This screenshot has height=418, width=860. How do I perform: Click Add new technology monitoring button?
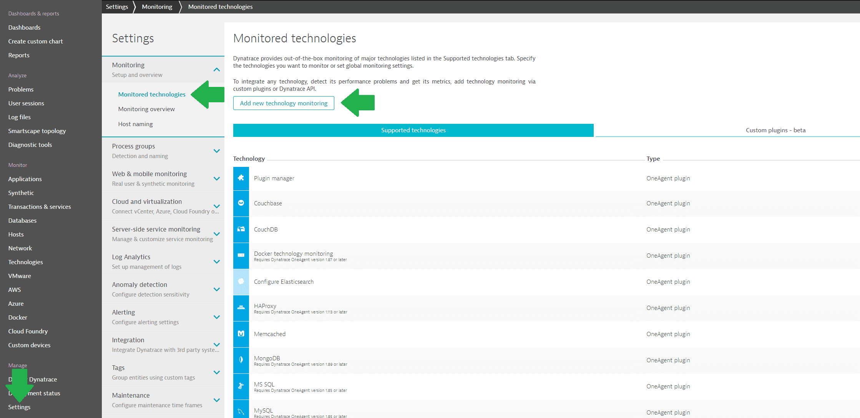tap(284, 103)
